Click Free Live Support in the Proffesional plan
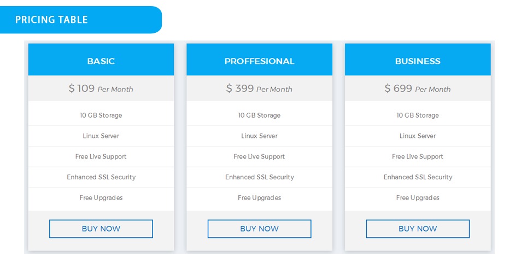Image resolution: width=527 pixels, height=256 pixels. point(259,156)
